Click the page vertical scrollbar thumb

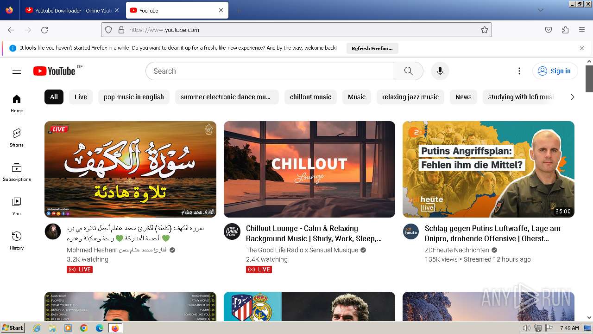tap(589, 79)
